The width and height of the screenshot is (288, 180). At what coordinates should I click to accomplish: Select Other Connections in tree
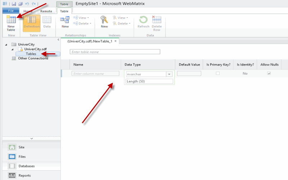pyautogui.click(x=33, y=58)
